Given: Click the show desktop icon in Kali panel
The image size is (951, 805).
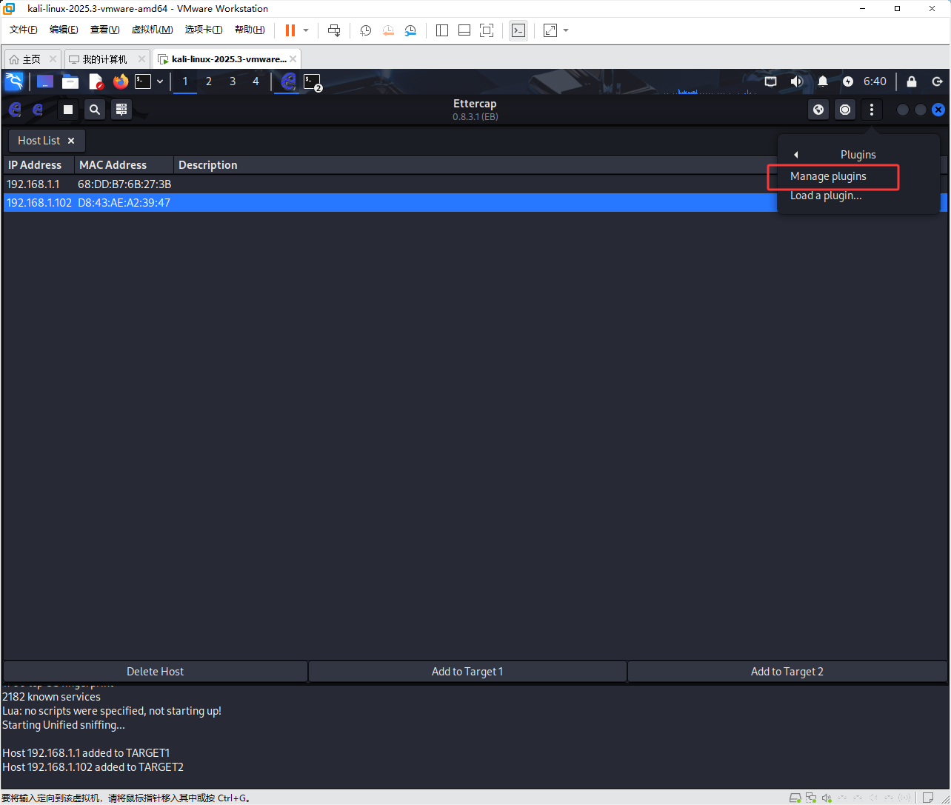Looking at the screenshot, I should pyautogui.click(x=45, y=81).
